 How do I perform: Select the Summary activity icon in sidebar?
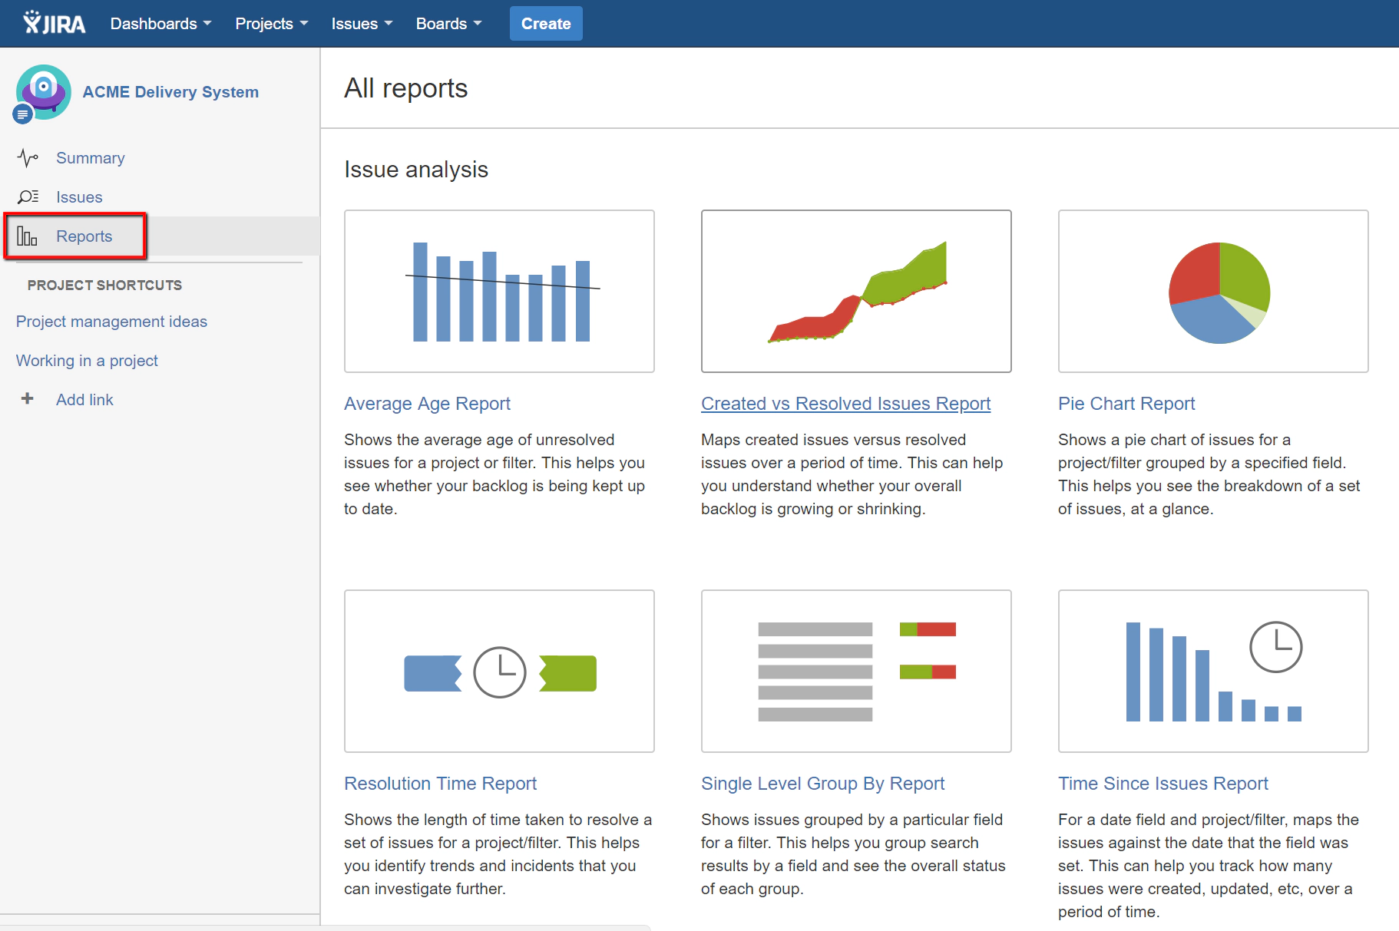(28, 158)
